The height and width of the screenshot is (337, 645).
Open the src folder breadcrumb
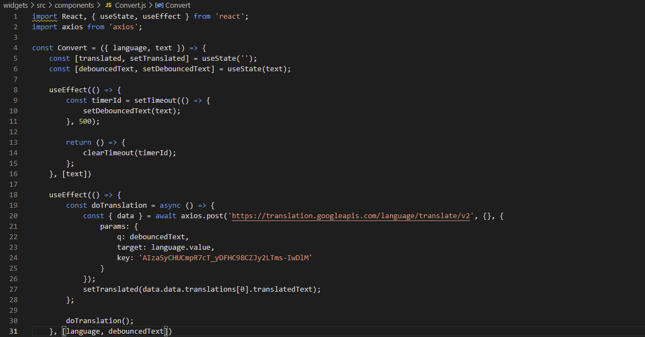41,6
